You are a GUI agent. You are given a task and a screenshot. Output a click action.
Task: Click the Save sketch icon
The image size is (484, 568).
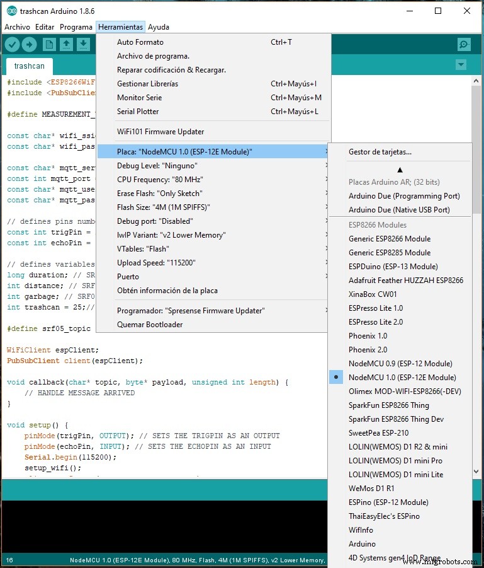point(83,44)
